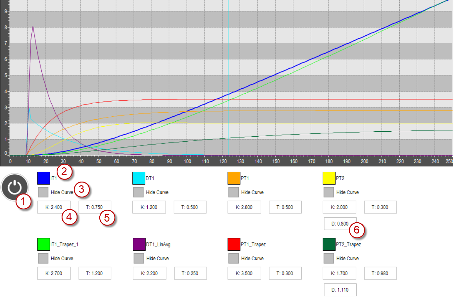Click the PT2 D: 0.800 field

pyautogui.click(x=340, y=224)
